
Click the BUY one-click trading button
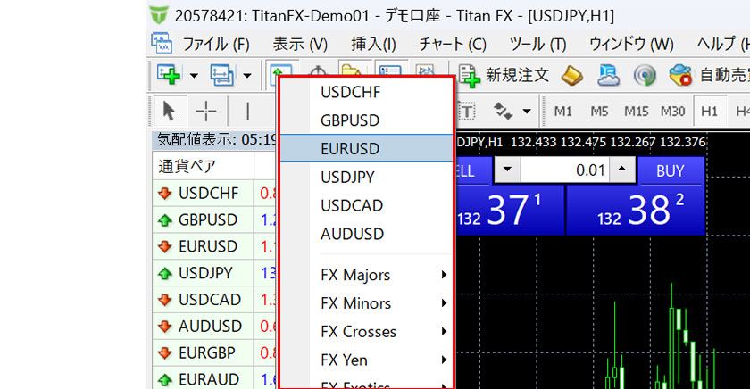(671, 170)
